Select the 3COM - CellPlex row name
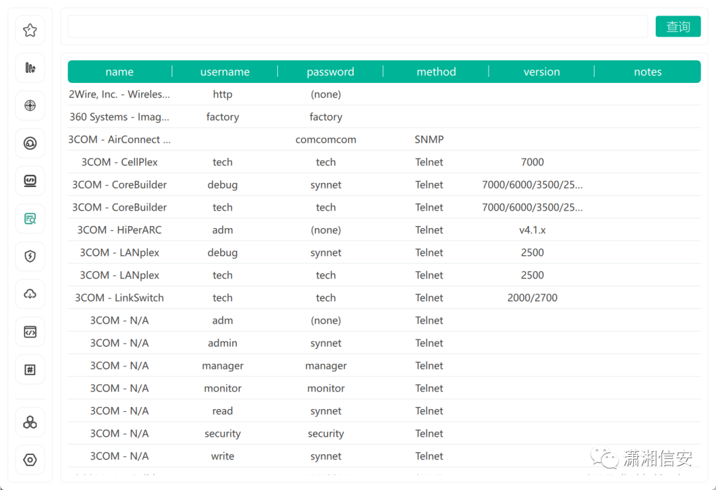The width and height of the screenshot is (716, 490). [x=119, y=162]
